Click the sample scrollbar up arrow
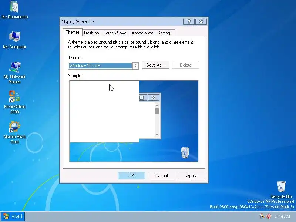Screen dimensions: 296x222 (157, 105)
